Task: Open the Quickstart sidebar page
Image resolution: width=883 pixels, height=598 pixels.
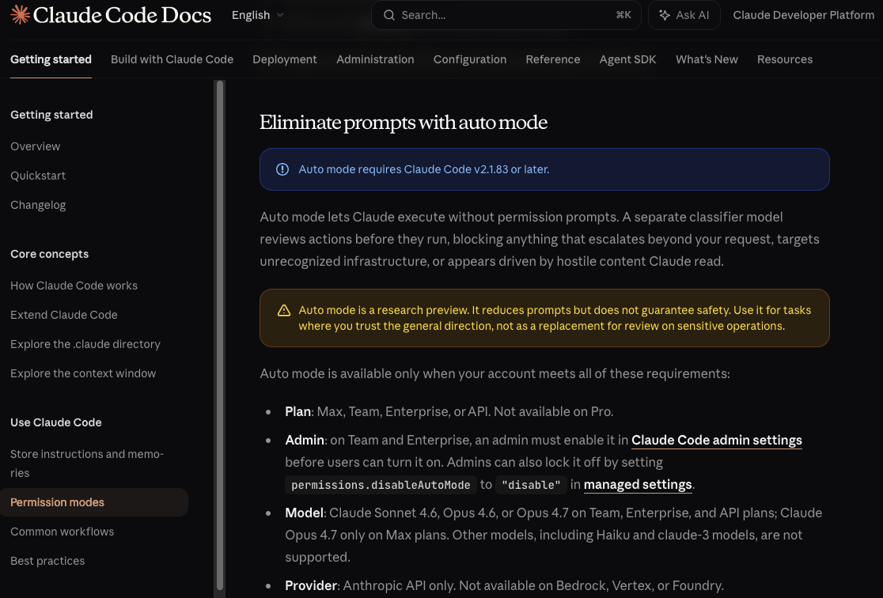Action: coord(38,176)
